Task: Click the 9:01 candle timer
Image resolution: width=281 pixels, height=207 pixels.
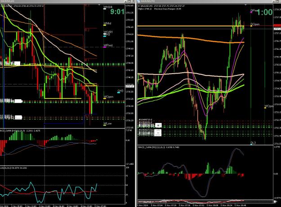Action: [x=117, y=12]
